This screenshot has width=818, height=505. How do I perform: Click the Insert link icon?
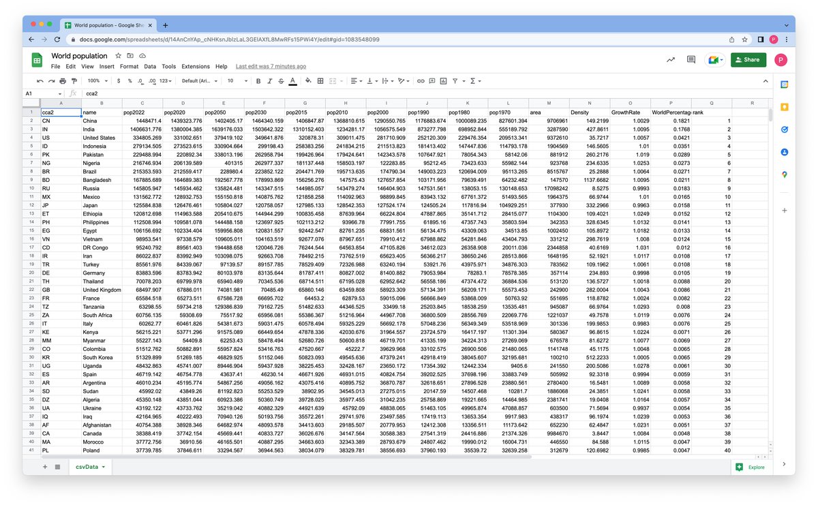421,80
